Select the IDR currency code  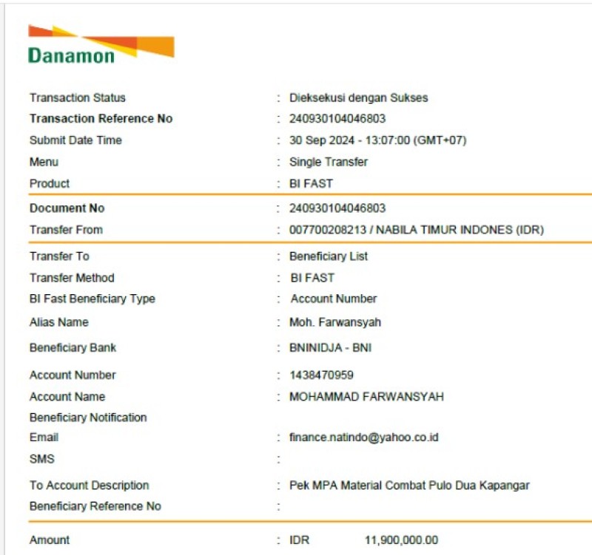[x=300, y=540]
